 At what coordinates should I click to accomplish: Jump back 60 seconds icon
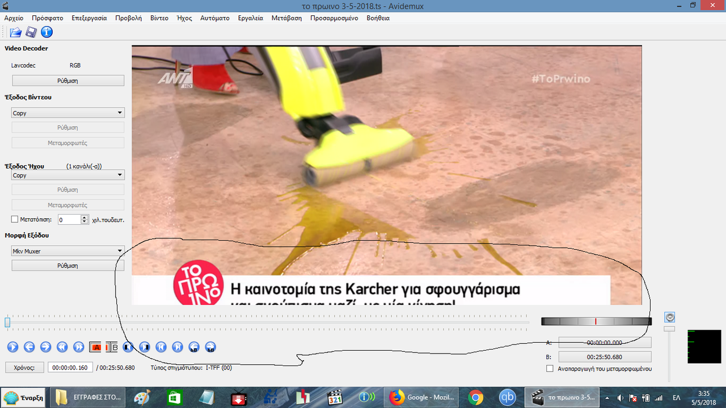(194, 347)
